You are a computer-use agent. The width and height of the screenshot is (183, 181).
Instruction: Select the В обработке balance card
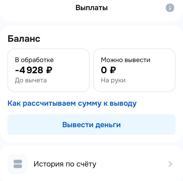(48, 70)
